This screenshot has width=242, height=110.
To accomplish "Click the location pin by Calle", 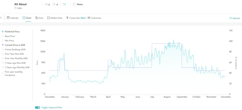I will click(x=15, y=8).
